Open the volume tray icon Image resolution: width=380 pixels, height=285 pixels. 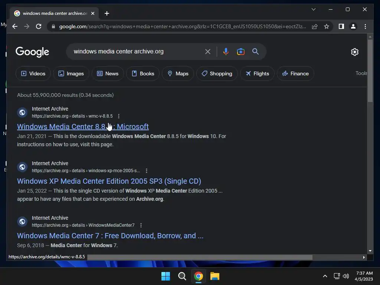(x=346, y=276)
